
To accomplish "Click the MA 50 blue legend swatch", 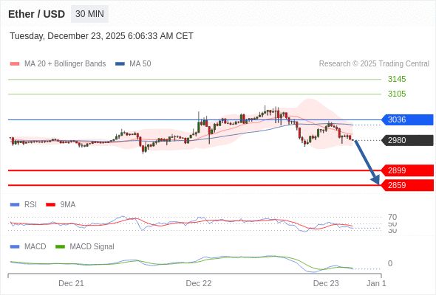I will point(120,64).
